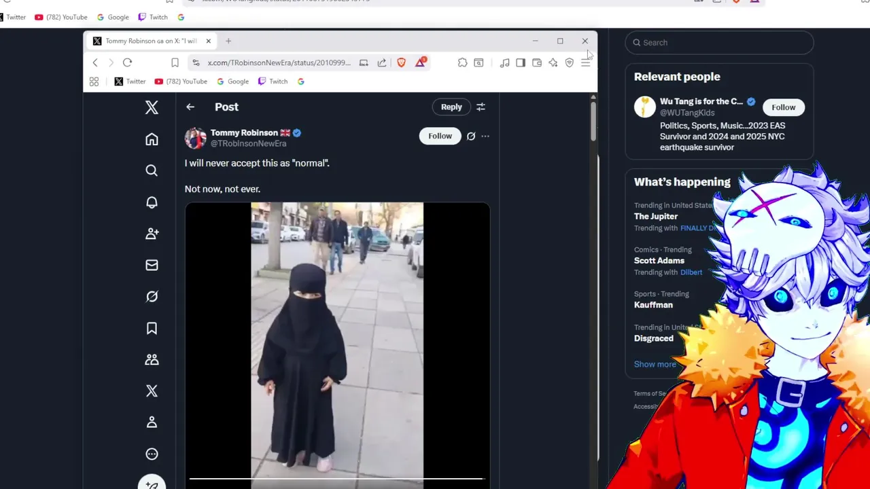Open YouTube bookmark in the front window
Image resolution: width=870 pixels, height=489 pixels.
181,81
